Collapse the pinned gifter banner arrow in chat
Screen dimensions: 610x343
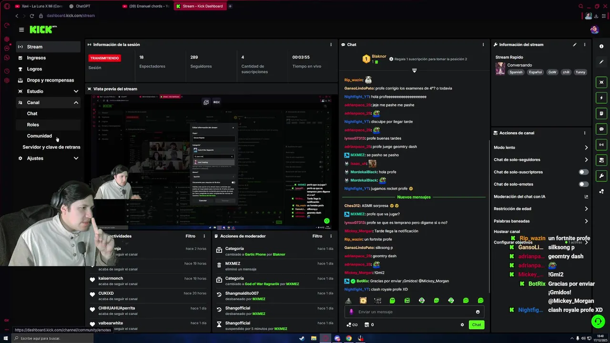coord(414,71)
